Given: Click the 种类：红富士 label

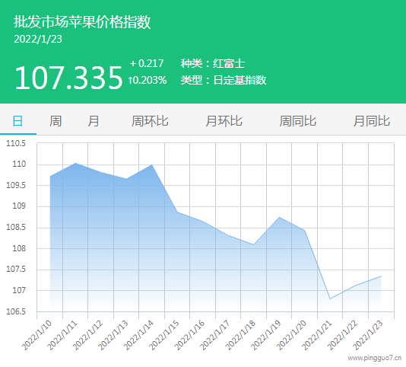Looking at the screenshot, I should pyautogui.click(x=213, y=63).
